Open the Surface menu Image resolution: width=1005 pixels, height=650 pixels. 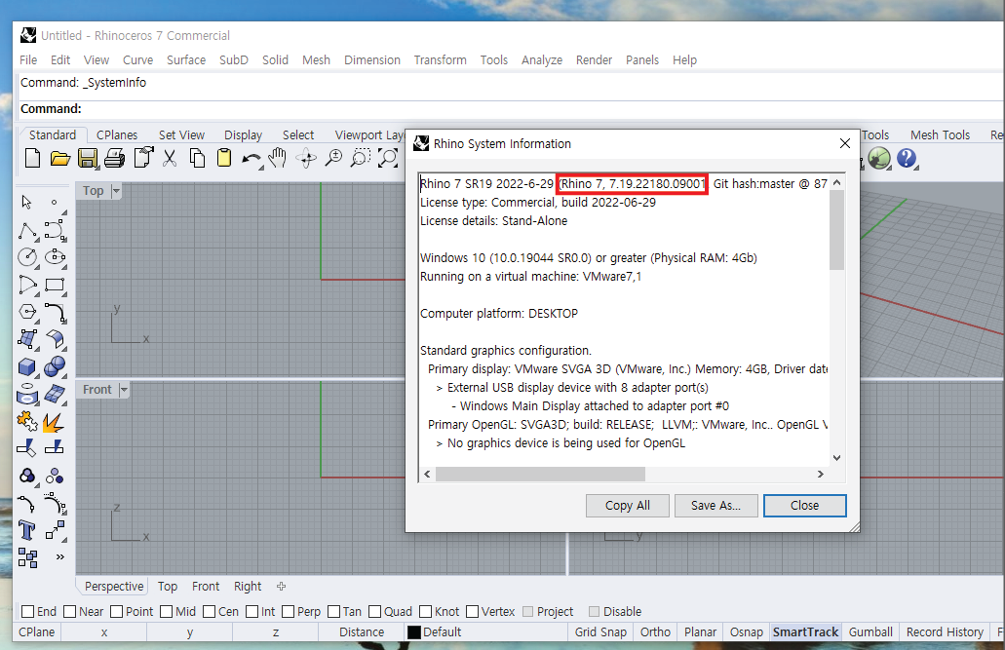[x=186, y=59]
